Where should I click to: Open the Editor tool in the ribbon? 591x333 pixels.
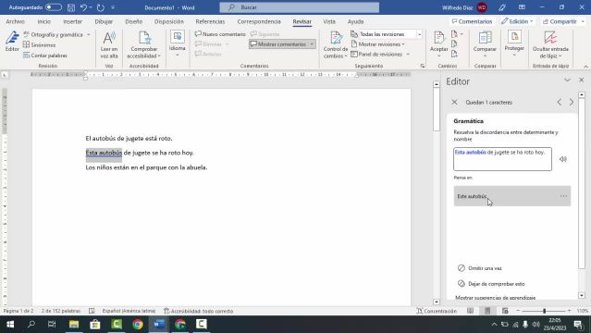[12, 41]
